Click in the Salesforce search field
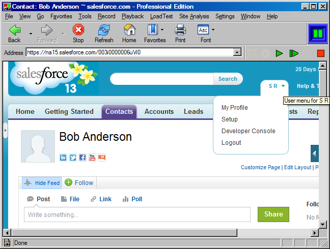Screen dimensions: 330x249 (162, 79)
